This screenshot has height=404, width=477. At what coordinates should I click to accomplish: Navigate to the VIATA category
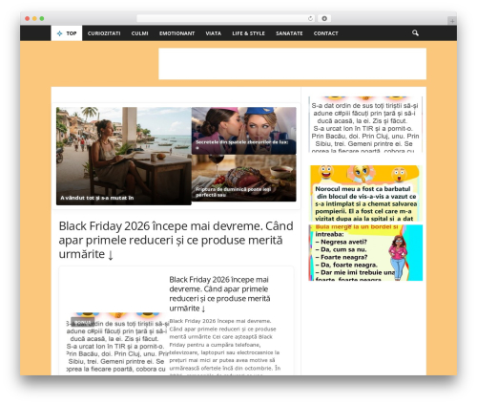click(213, 33)
